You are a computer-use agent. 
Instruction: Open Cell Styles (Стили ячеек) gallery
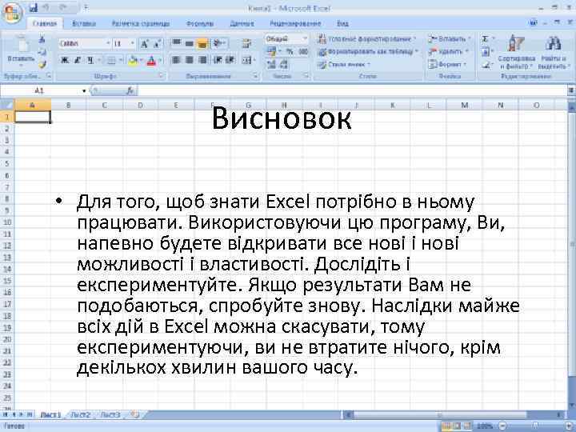click(344, 65)
